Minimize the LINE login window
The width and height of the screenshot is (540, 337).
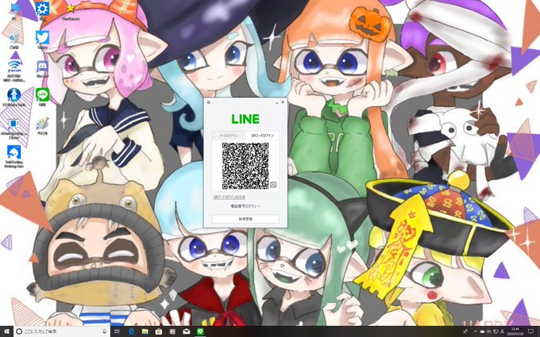pyautogui.click(x=276, y=102)
